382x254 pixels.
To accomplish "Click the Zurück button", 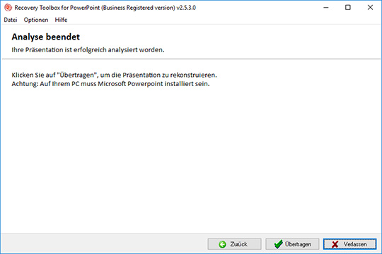I will [234, 244].
